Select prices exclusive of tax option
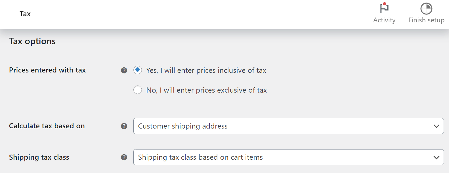Viewport: 449px width, 173px height. (x=137, y=90)
